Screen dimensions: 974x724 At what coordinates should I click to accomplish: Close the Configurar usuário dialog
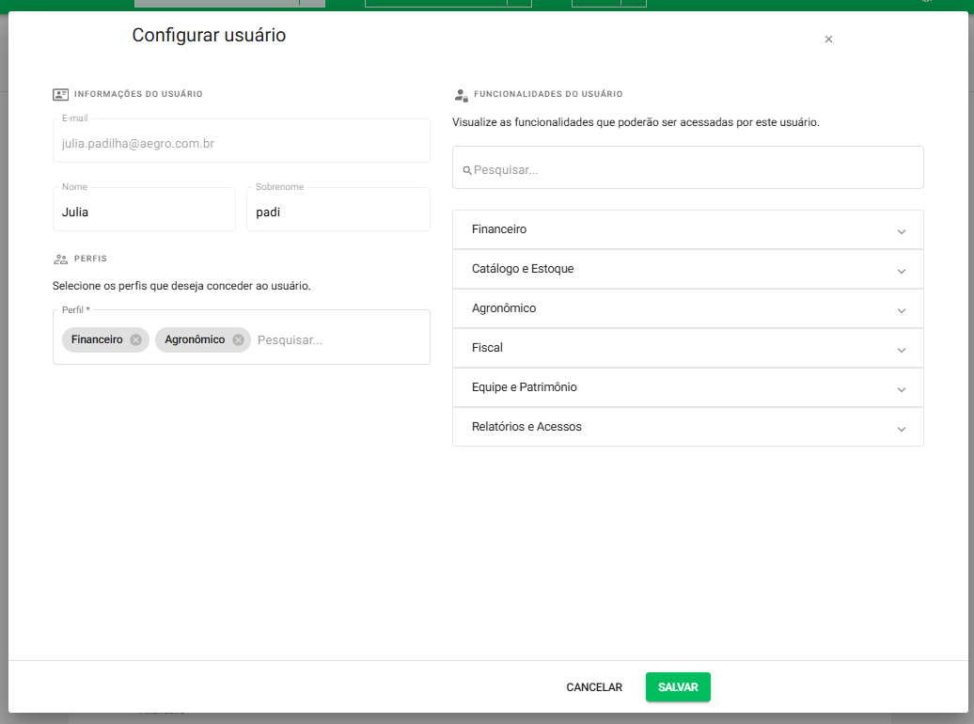[828, 39]
